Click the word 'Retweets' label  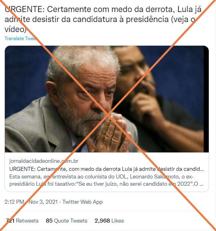tap(27, 221)
